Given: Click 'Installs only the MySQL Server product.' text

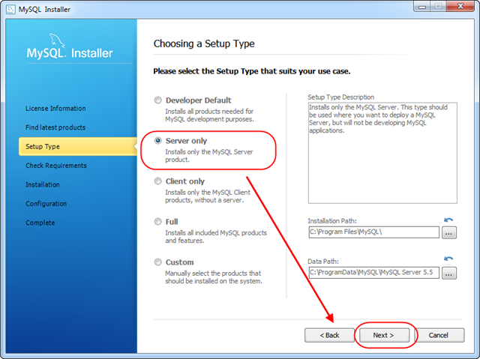Looking at the screenshot, I should tap(209, 156).
